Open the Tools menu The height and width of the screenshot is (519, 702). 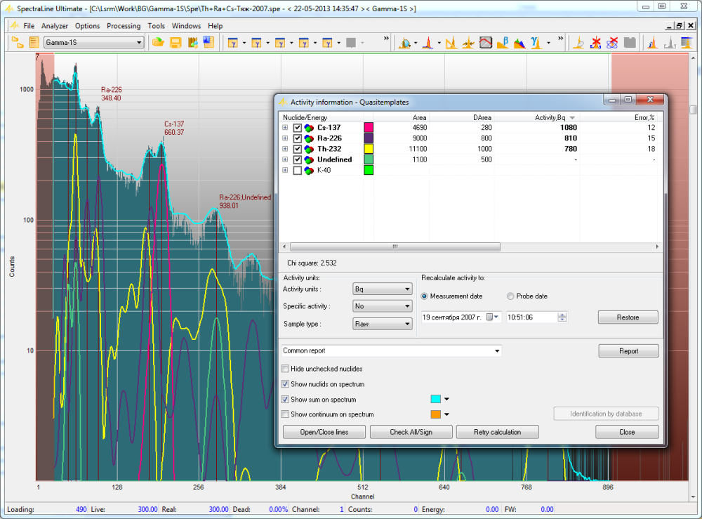point(157,26)
